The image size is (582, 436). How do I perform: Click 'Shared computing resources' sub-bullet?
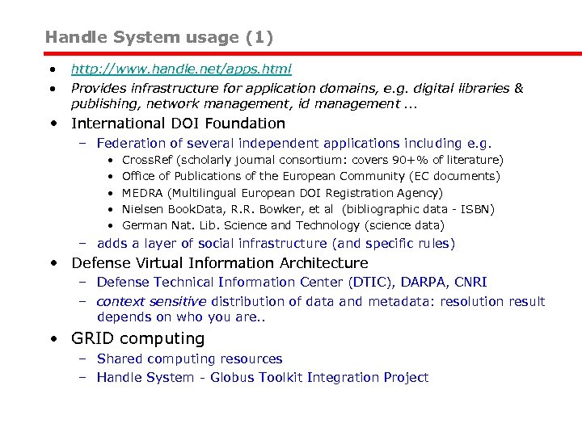coord(189,358)
